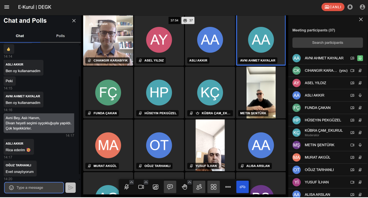Toggle the microphone in bottom toolbar

tap(127, 187)
